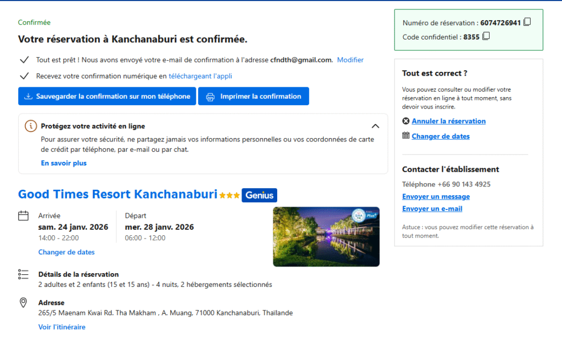Click the list icon beside Détails de la réservation
Viewport: 562px width, 340px height.
tap(24, 274)
